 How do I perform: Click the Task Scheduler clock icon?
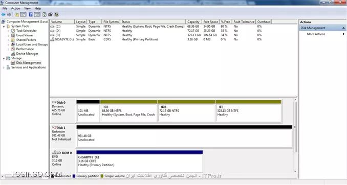(x=13, y=31)
